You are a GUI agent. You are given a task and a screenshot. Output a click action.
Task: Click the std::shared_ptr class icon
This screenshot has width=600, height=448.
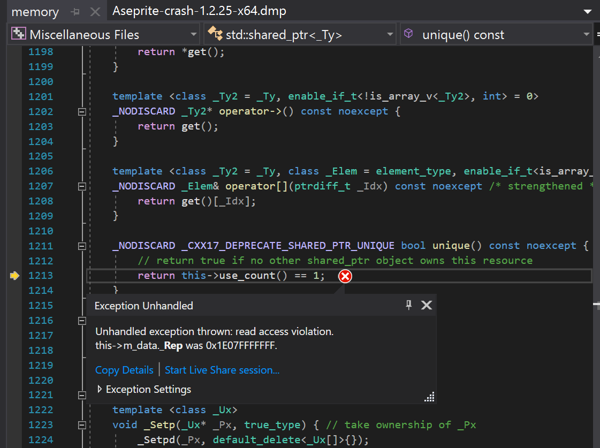point(215,34)
